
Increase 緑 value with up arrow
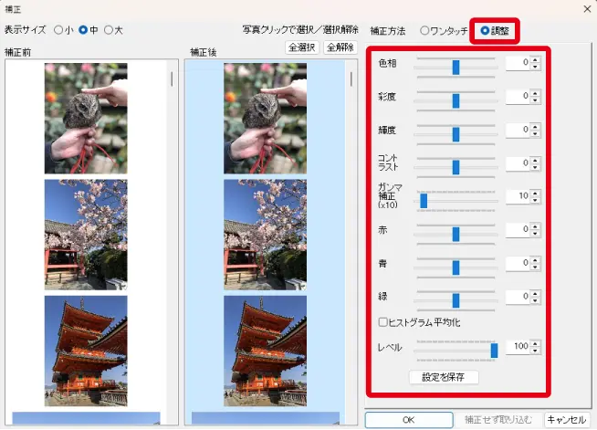click(536, 293)
